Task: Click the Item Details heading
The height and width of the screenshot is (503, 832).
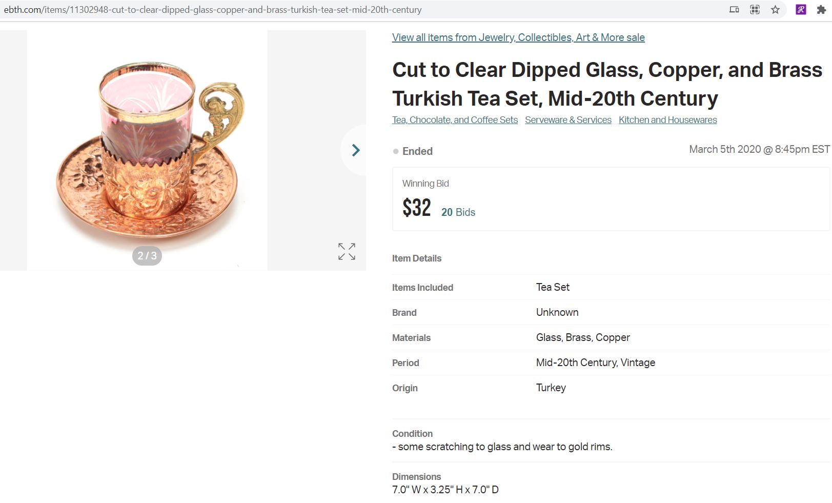Action: 417,258
